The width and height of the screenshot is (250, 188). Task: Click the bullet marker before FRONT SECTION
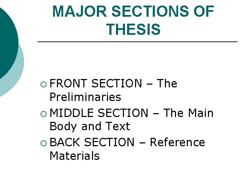point(43,84)
